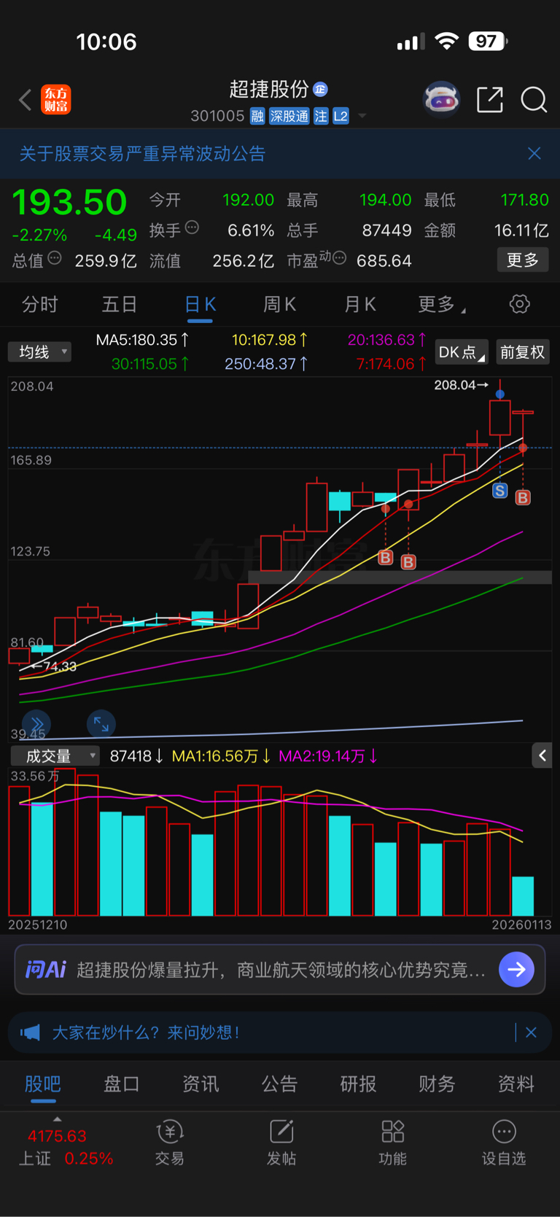Image resolution: width=560 pixels, height=1217 pixels.
Task: Select the 周K tab
Action: pyautogui.click(x=279, y=304)
